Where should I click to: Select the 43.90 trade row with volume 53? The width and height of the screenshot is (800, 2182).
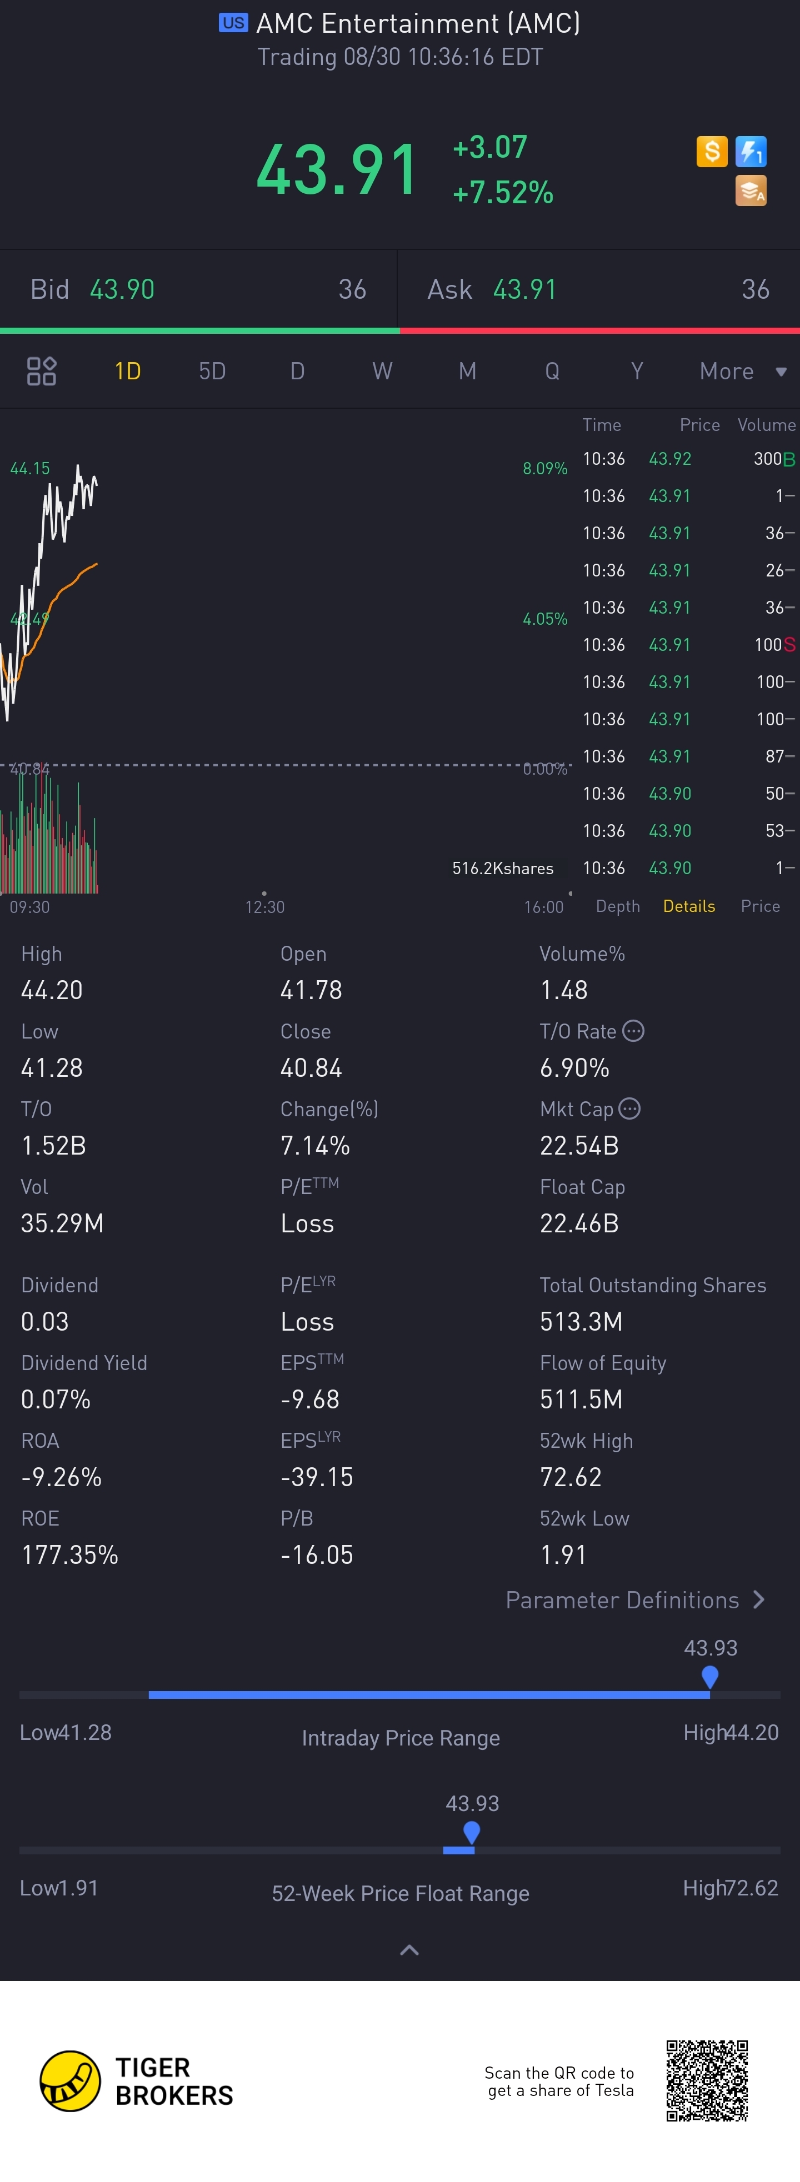click(x=688, y=831)
